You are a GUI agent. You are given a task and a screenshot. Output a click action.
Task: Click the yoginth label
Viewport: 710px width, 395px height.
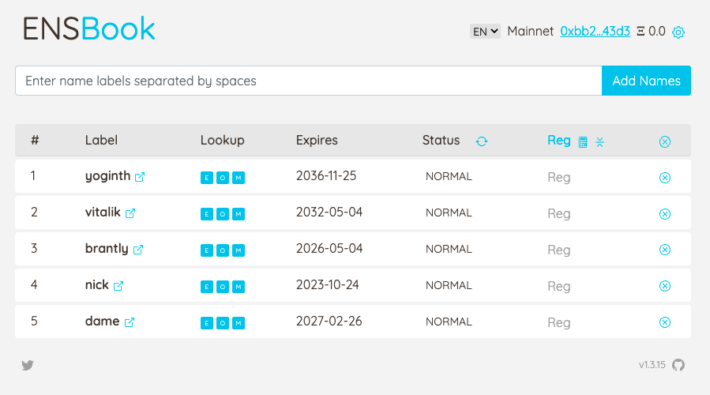pos(107,175)
